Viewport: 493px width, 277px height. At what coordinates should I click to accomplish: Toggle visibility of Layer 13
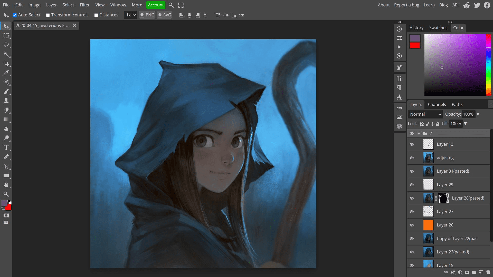tap(412, 144)
